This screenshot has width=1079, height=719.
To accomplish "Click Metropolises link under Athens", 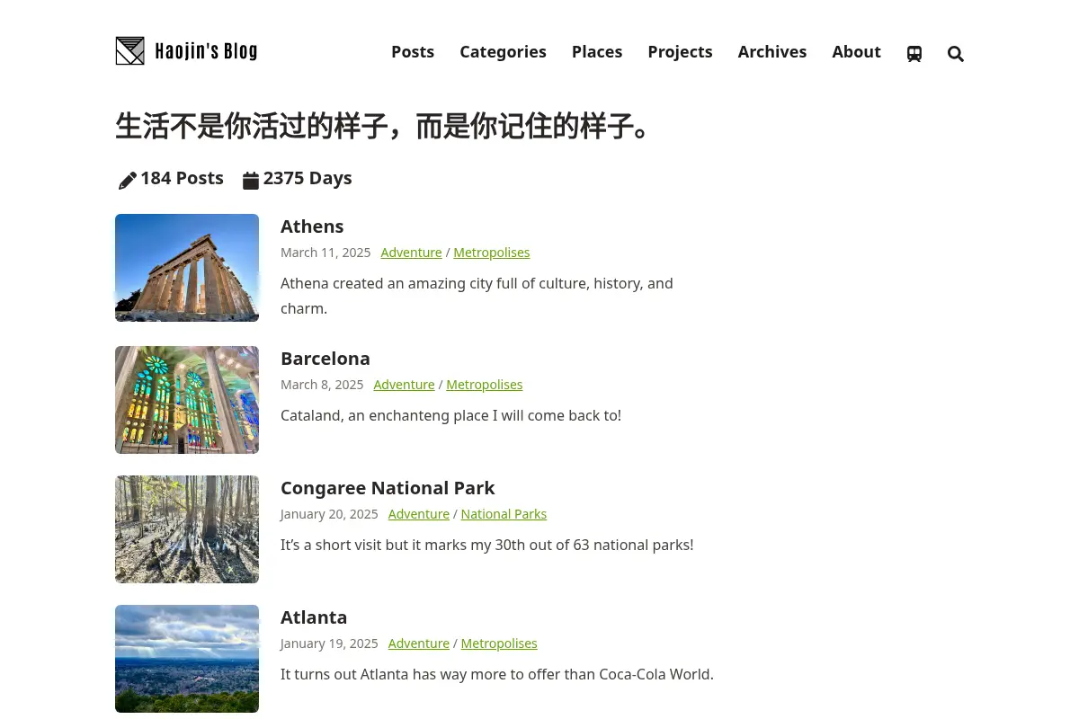I will click(492, 253).
